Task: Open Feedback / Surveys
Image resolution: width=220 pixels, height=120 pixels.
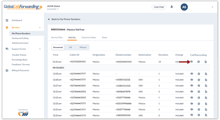Action: [21, 65]
